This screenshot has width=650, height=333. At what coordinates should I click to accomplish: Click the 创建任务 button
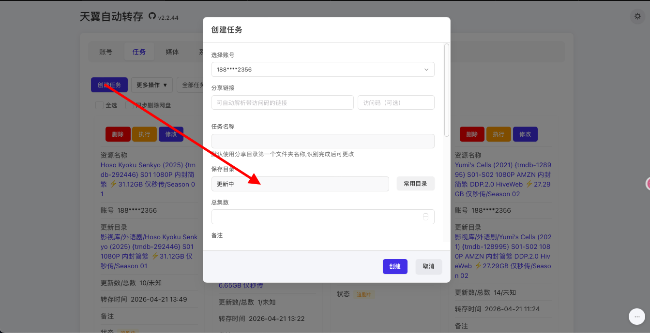[109, 85]
